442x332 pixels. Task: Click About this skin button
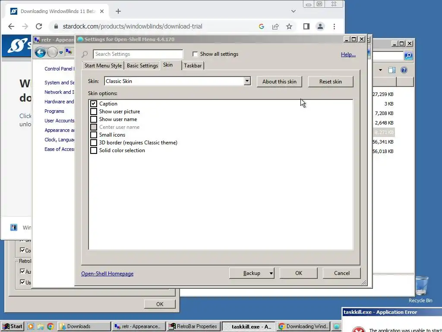click(x=279, y=82)
